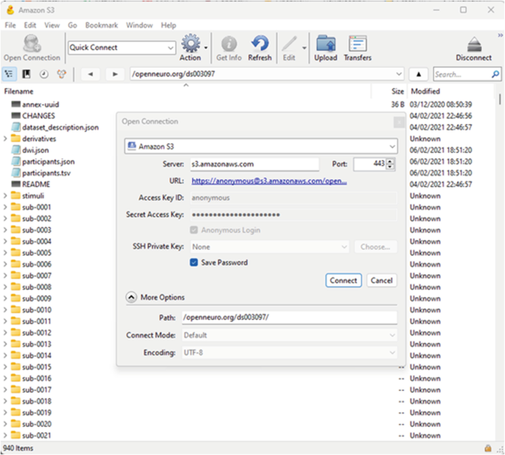
Task: Select the CHANGES file row
Action: (x=38, y=116)
